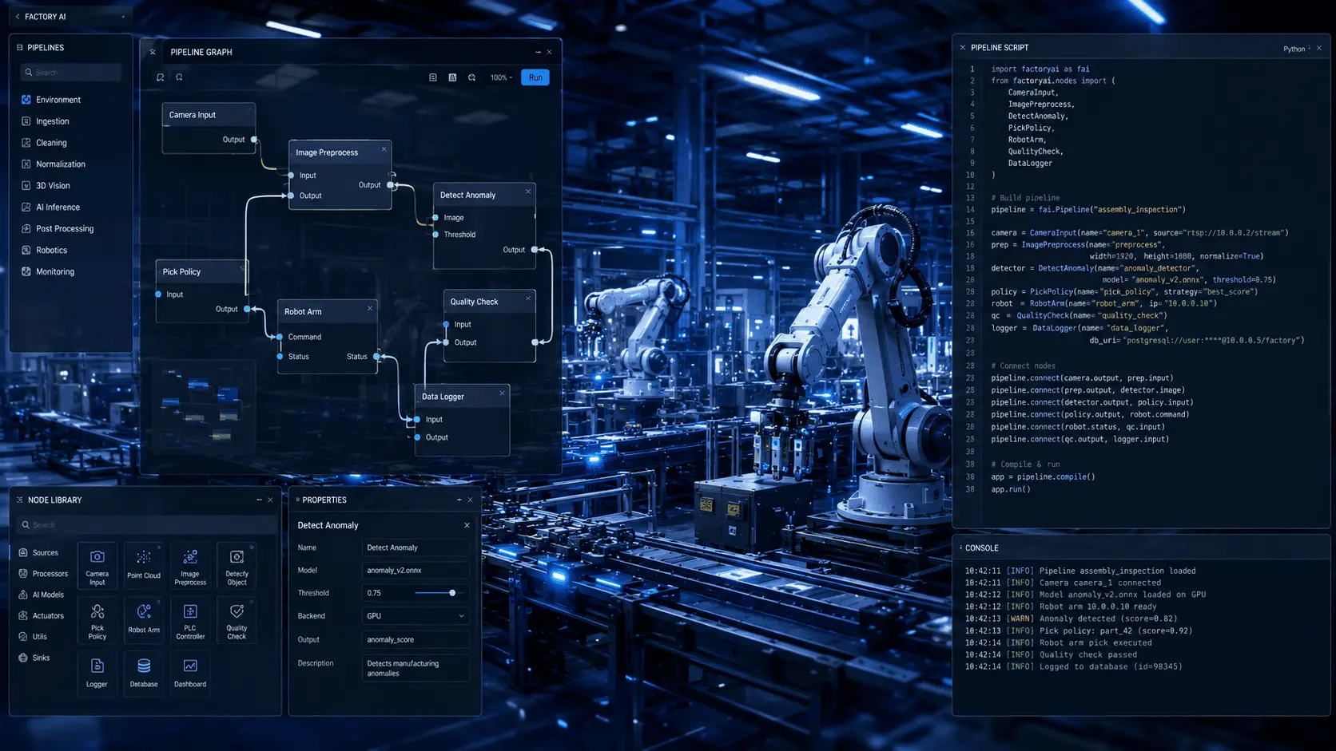Select the Logger node icon
Viewport: 1336px width, 751px height.
click(x=97, y=674)
